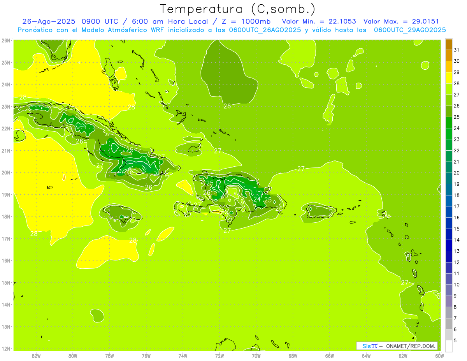467x361 pixels.
Task: Click the '70W' longitude axis label
Action: [x=256, y=356]
